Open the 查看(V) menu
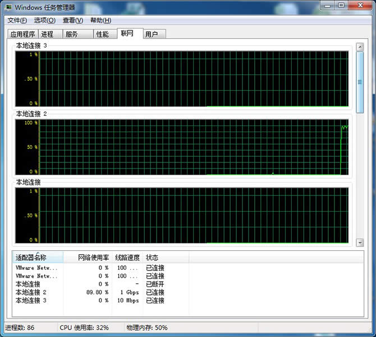 [72, 20]
